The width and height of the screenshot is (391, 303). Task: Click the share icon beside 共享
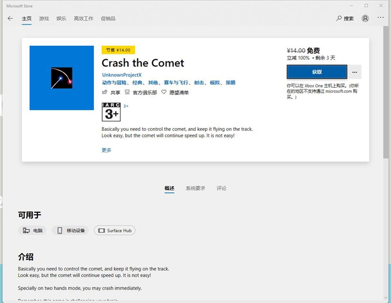[x=105, y=92]
